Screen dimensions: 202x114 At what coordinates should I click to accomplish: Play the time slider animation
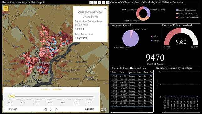coord(51,109)
